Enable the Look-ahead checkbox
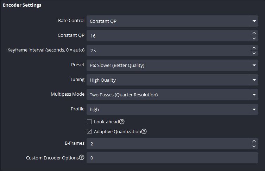The width and height of the screenshot is (265, 171). coord(89,122)
